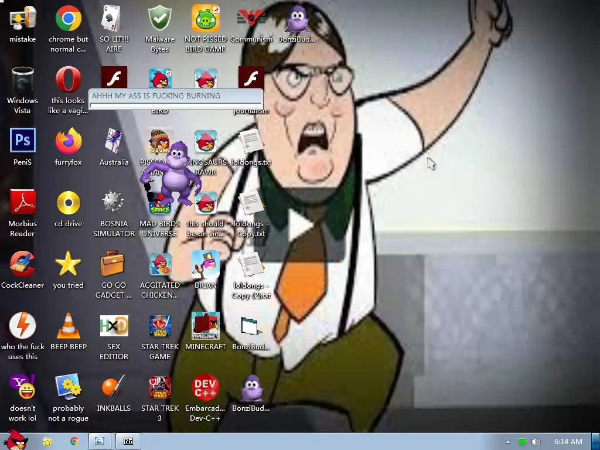Screen dimensions: 600x450
Task: Select the 'AGGITATED CHICKEN...' Rio icon
Action: point(159,264)
